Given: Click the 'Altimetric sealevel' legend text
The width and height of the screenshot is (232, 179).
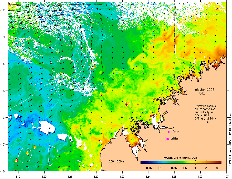Looking at the screenshot, I should (206, 106).
